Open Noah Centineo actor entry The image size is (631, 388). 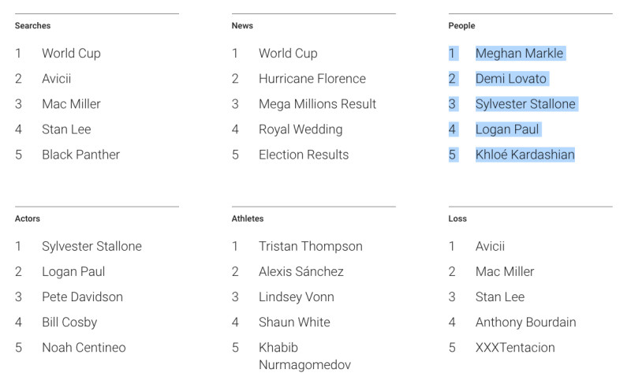[84, 347]
